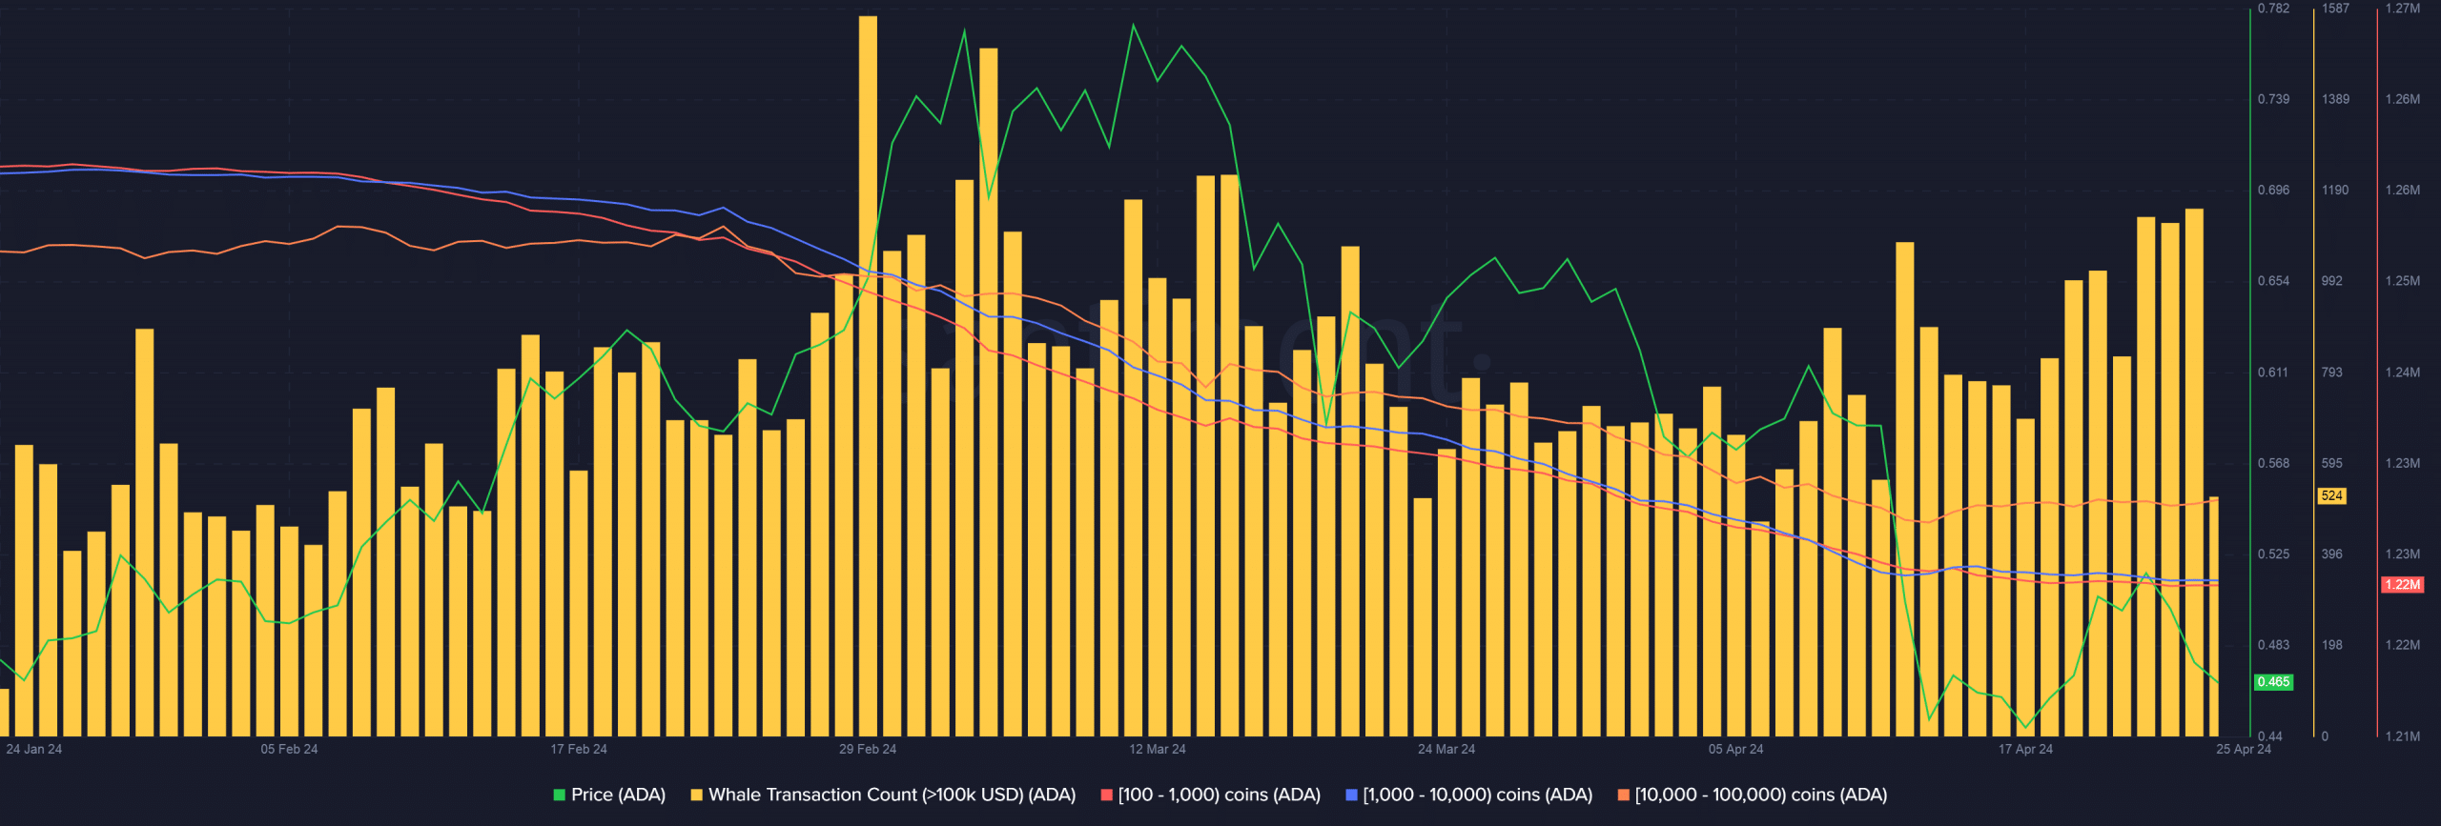Select the 24 Jan 24 date label
The height and width of the screenshot is (826, 2441).
pyautogui.click(x=33, y=749)
